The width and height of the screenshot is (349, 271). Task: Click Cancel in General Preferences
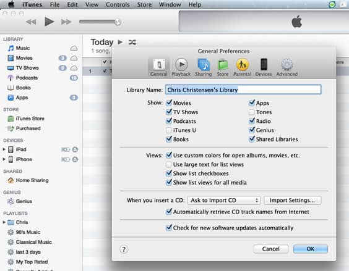pos(270,249)
